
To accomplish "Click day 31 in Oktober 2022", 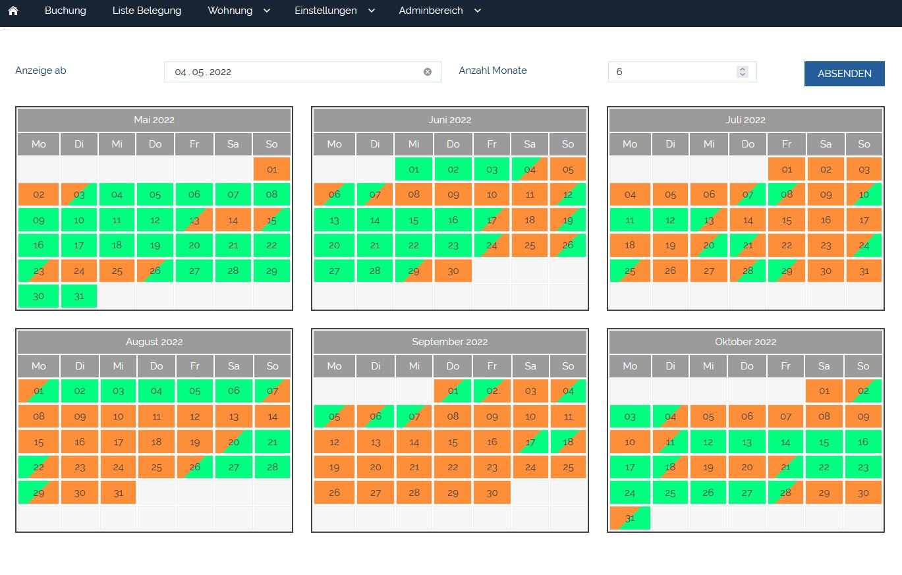I will point(630,518).
